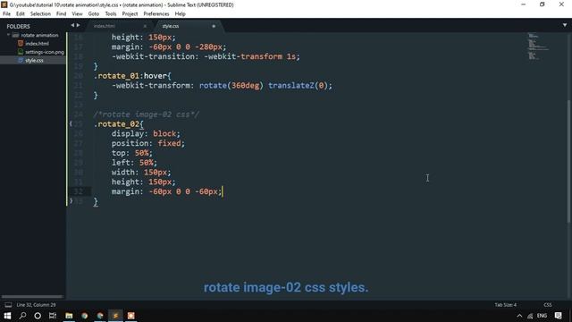Place cursor on position: fixed line

[x=148, y=143]
